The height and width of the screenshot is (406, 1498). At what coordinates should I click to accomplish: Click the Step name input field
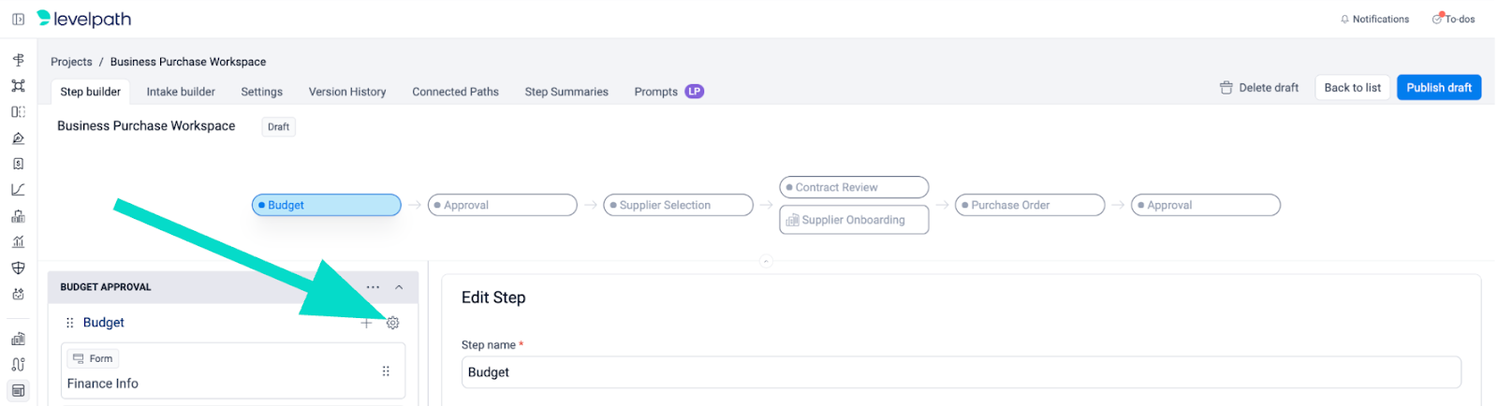961,372
